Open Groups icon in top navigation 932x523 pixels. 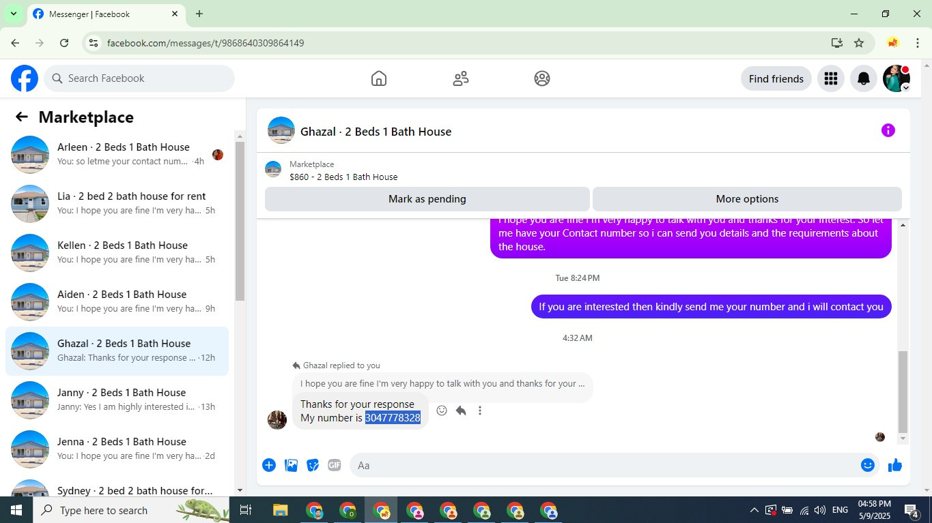coord(542,78)
